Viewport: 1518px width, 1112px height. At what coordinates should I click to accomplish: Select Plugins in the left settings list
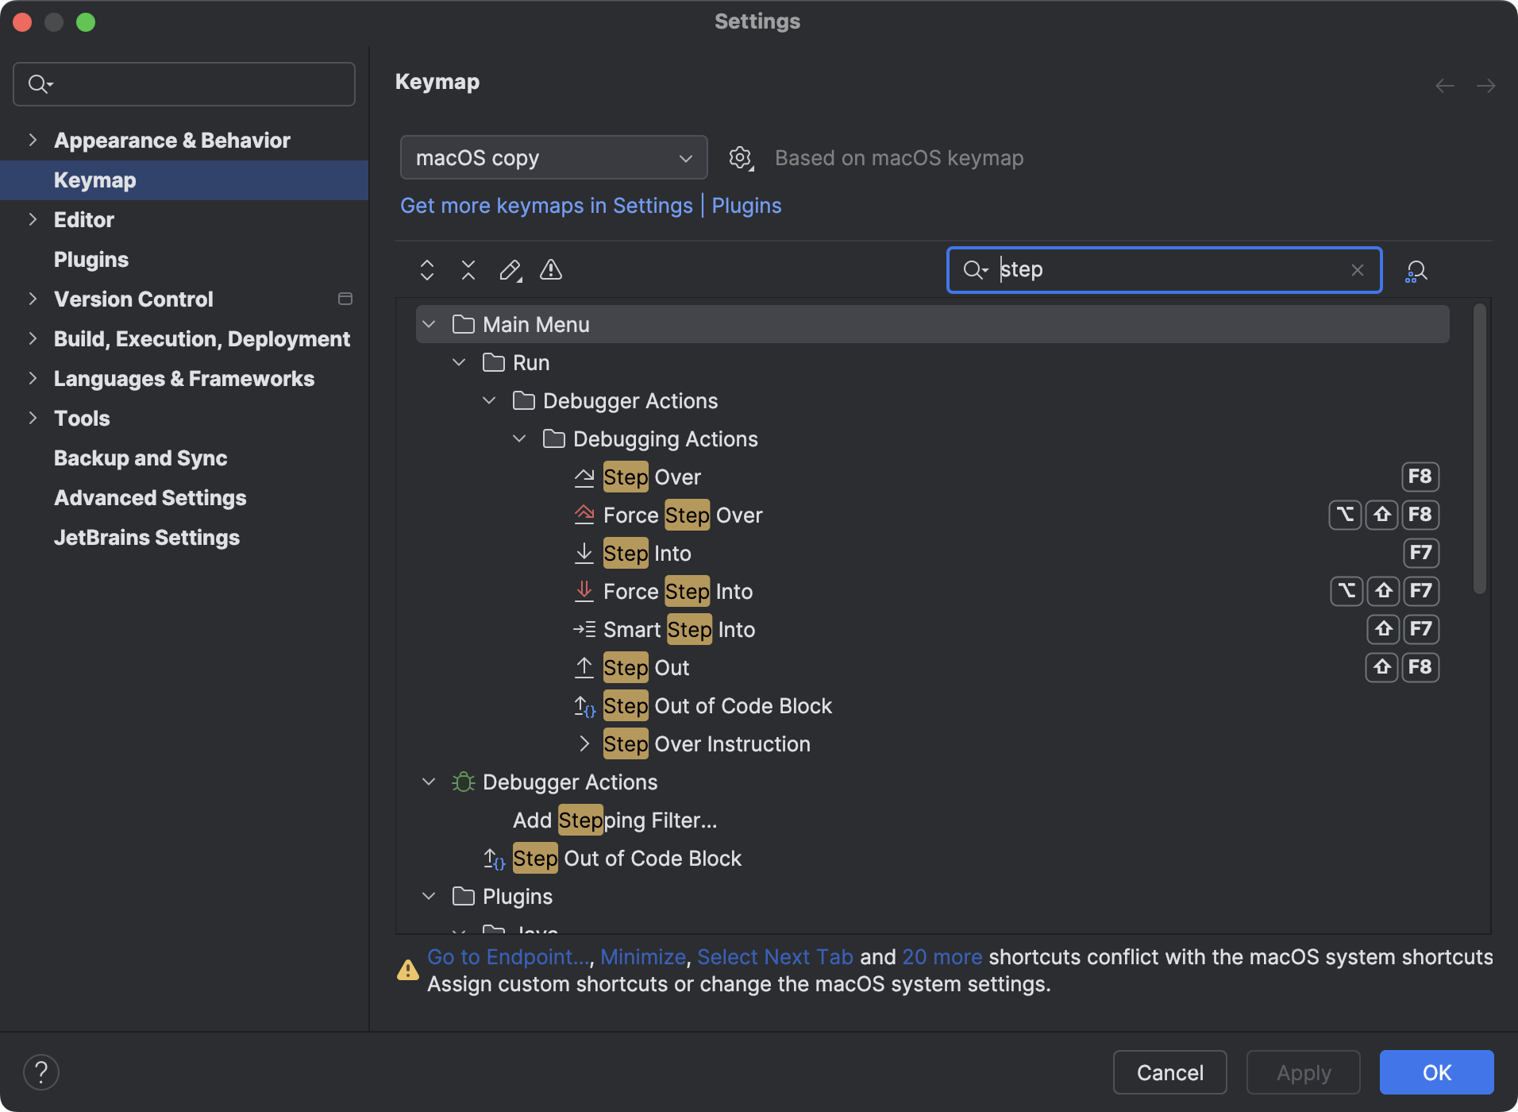click(x=91, y=259)
